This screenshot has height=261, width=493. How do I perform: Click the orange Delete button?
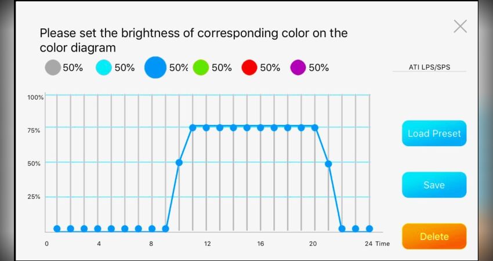(434, 236)
